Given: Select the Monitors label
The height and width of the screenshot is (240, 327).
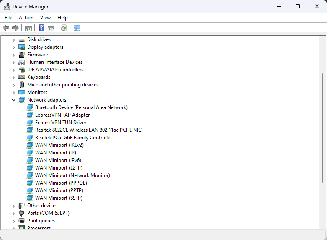Looking at the screenshot, I should click(37, 92).
